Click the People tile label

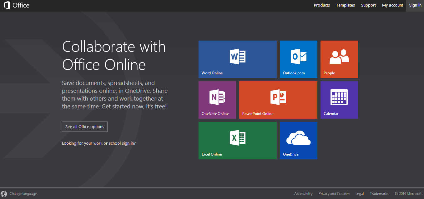(329, 73)
